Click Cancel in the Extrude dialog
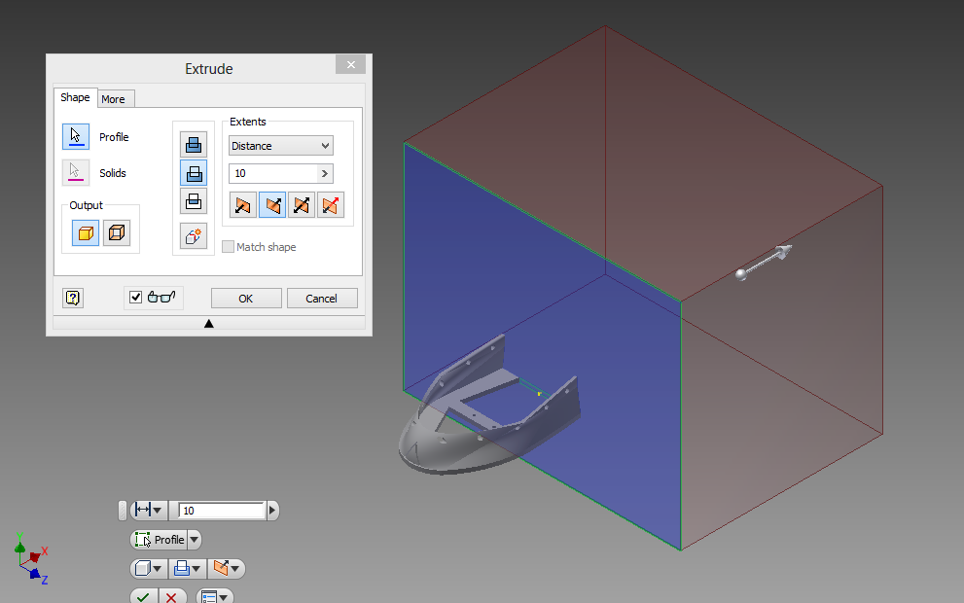The image size is (964, 603). click(x=322, y=299)
